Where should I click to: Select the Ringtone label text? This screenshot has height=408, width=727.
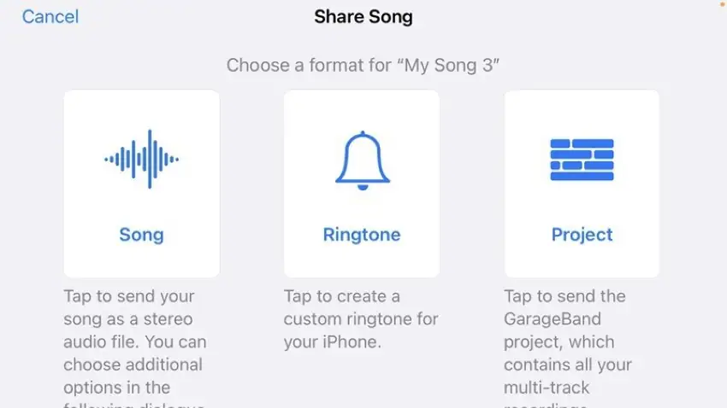[x=362, y=235]
